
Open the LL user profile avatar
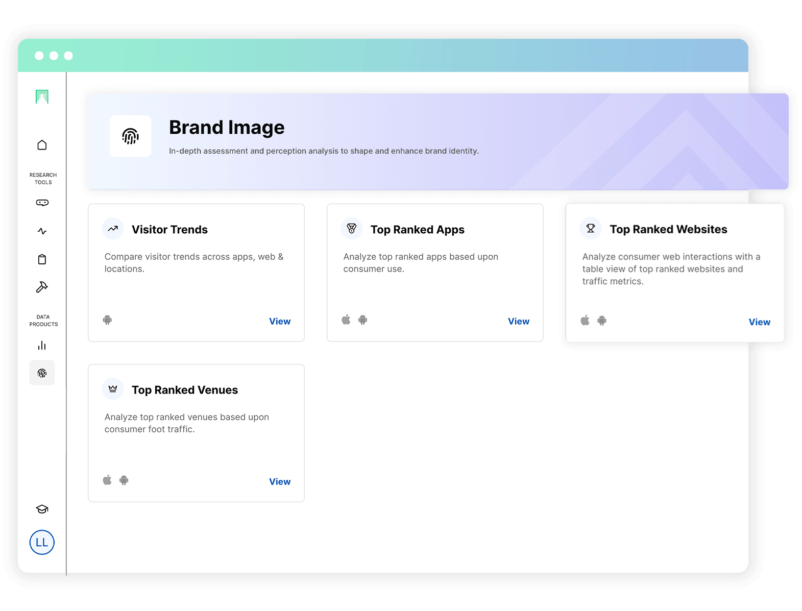click(x=42, y=542)
